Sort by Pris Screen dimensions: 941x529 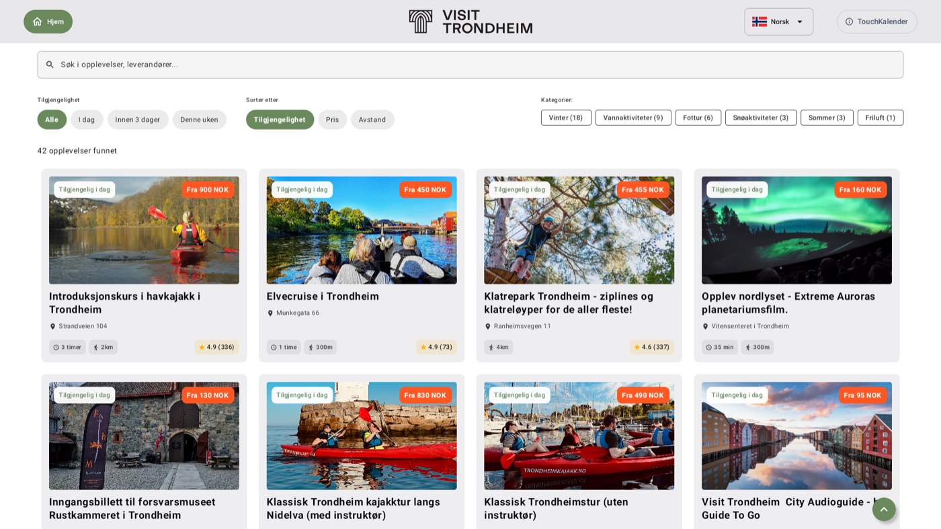click(x=333, y=120)
